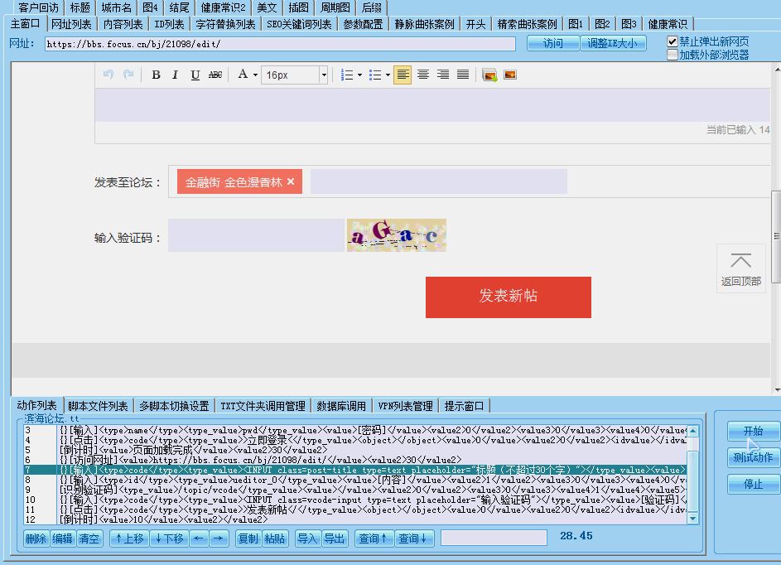Toggle strikethrough formatting
The height and width of the screenshot is (565, 781).
[x=215, y=75]
